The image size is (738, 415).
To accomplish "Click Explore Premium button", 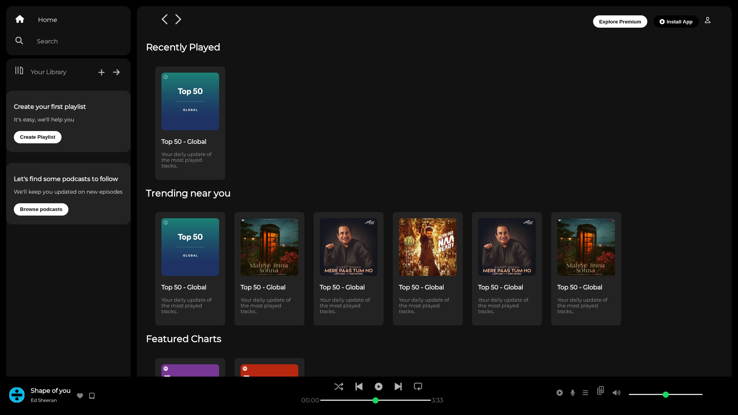I will 620,22.
